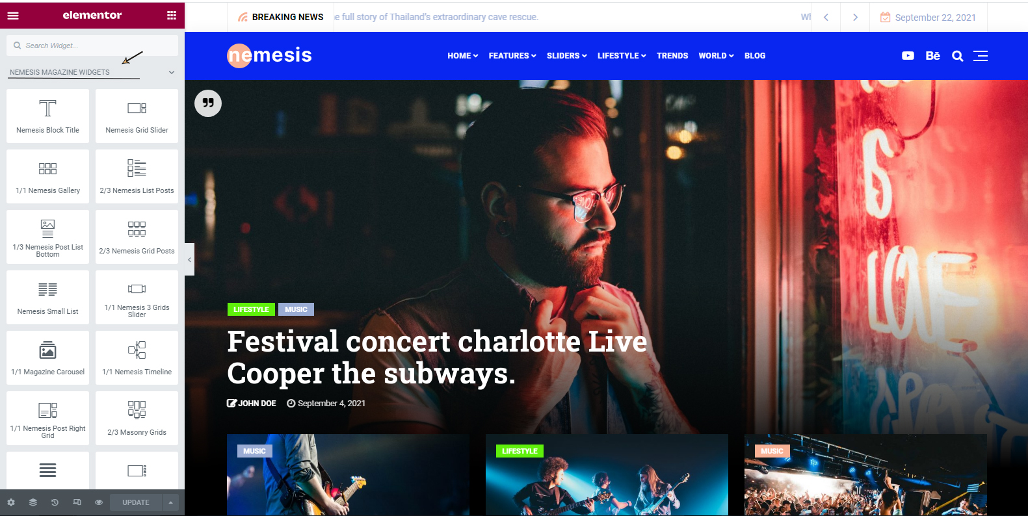
Task: Open the Festival concert charlotte article headline
Action: (437, 357)
